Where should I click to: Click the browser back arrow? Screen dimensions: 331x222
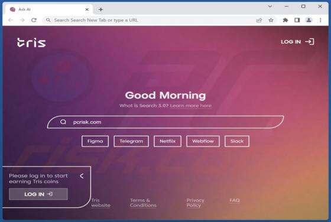(11, 20)
